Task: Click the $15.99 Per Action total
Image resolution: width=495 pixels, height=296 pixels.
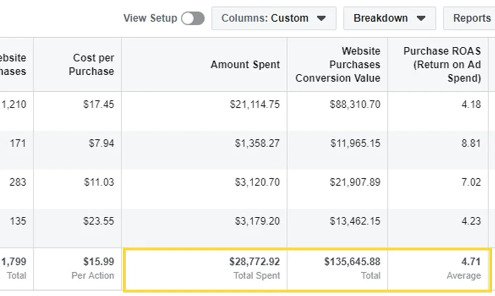Action: (x=98, y=262)
